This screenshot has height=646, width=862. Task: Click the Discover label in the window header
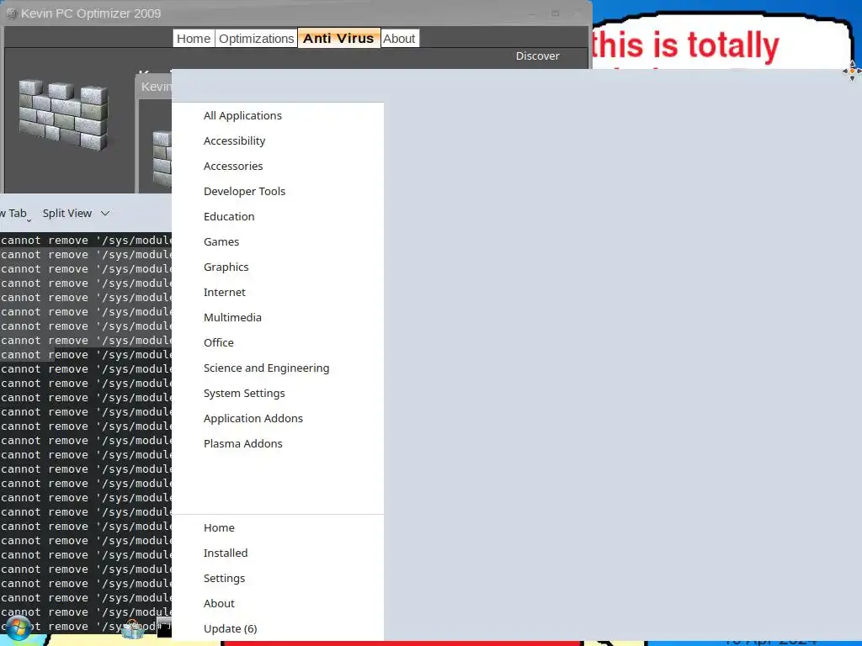[x=537, y=56]
